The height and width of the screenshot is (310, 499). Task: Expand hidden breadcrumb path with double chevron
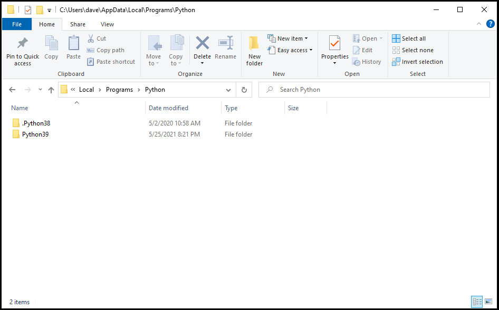(x=73, y=90)
